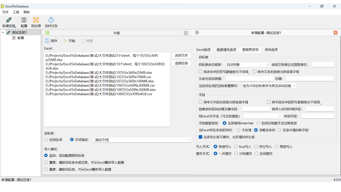This screenshot has width=341, height=192.
Task: Choose the 追加 import mode
Action: point(46,155)
